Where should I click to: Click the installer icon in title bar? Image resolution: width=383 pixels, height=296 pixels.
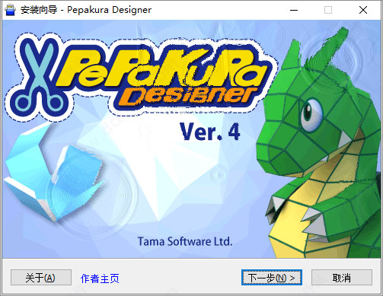(10, 10)
